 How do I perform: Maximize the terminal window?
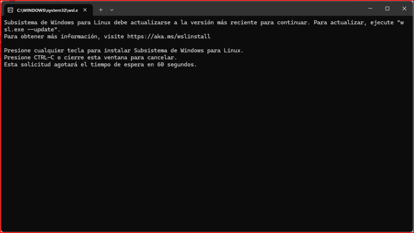(x=387, y=8)
